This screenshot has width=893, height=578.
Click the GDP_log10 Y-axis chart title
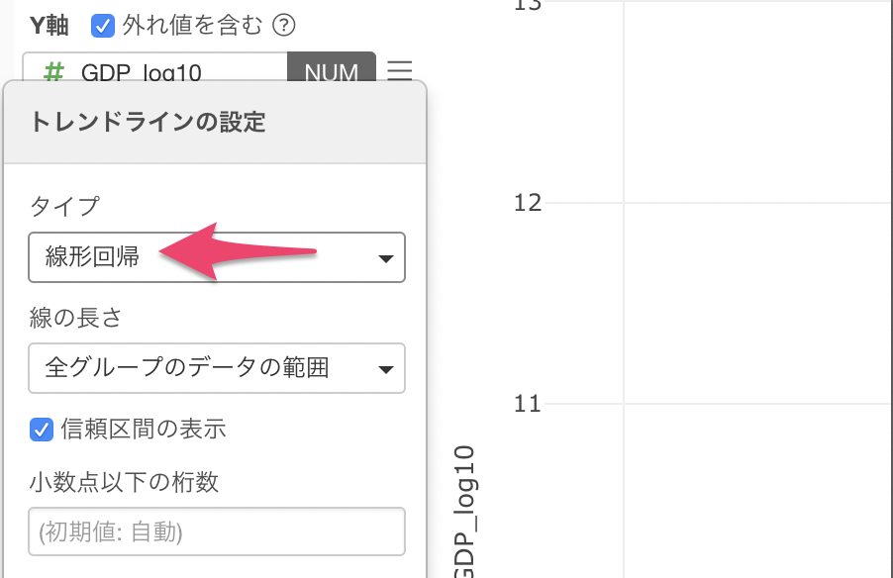tap(464, 511)
